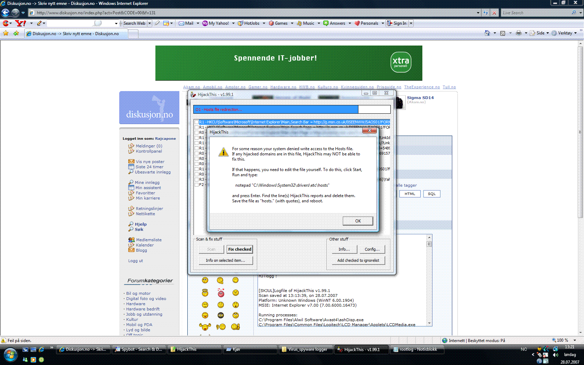Click the Yahoo! Y logo icon
584x365 pixels.
point(21,23)
